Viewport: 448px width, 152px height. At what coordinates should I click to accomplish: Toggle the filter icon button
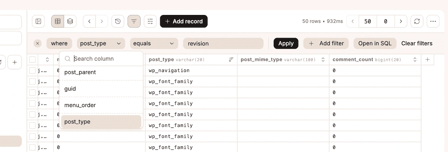click(x=134, y=22)
